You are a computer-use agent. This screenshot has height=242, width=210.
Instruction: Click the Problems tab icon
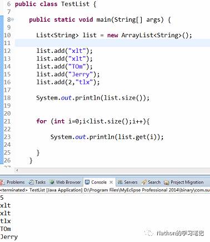pos(2,182)
